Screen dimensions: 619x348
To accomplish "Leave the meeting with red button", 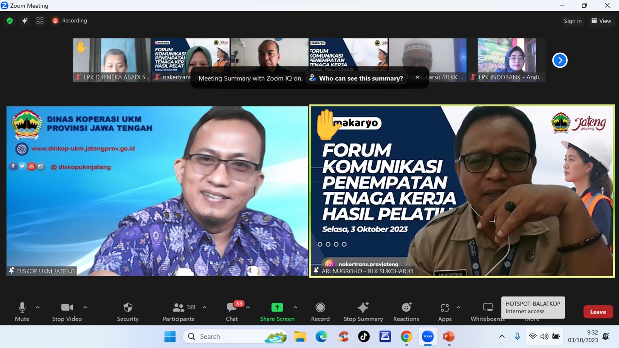I will click(x=598, y=312).
